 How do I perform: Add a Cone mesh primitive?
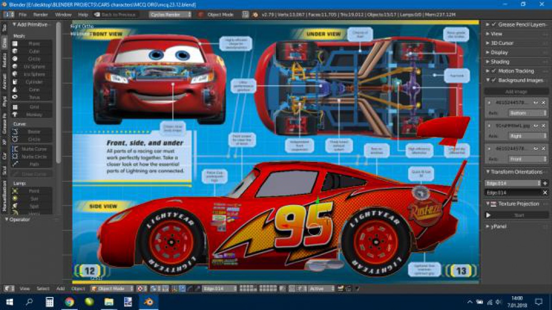(33, 90)
